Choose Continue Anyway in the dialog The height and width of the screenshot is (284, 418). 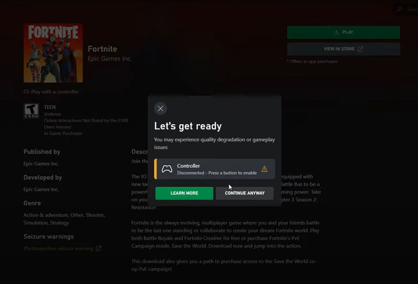(x=245, y=193)
